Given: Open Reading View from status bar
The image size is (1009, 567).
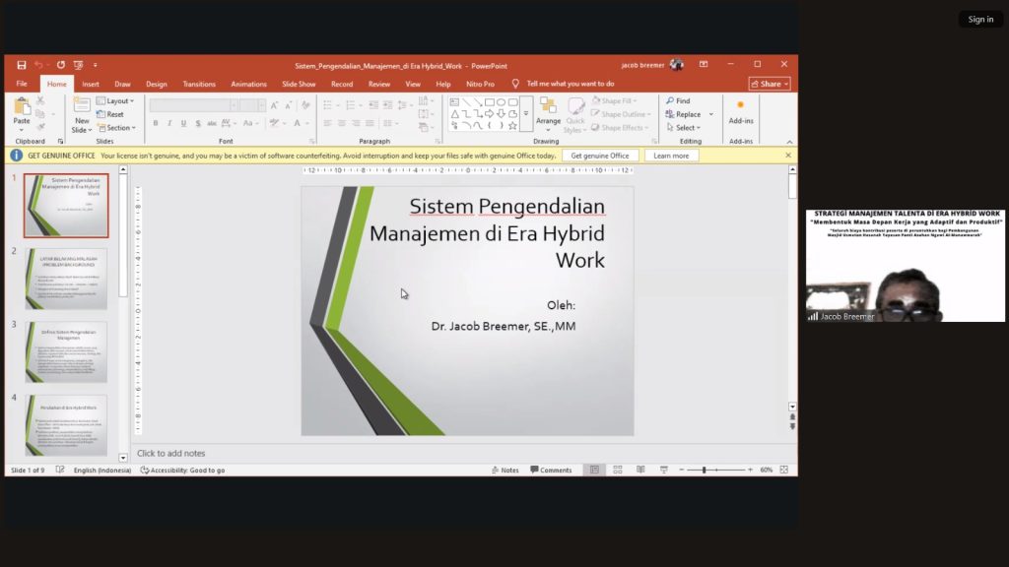Looking at the screenshot, I should pos(640,471).
